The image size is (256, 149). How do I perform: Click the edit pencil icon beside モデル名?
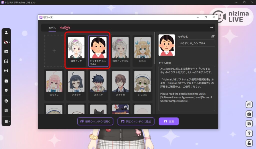(x=213, y=36)
